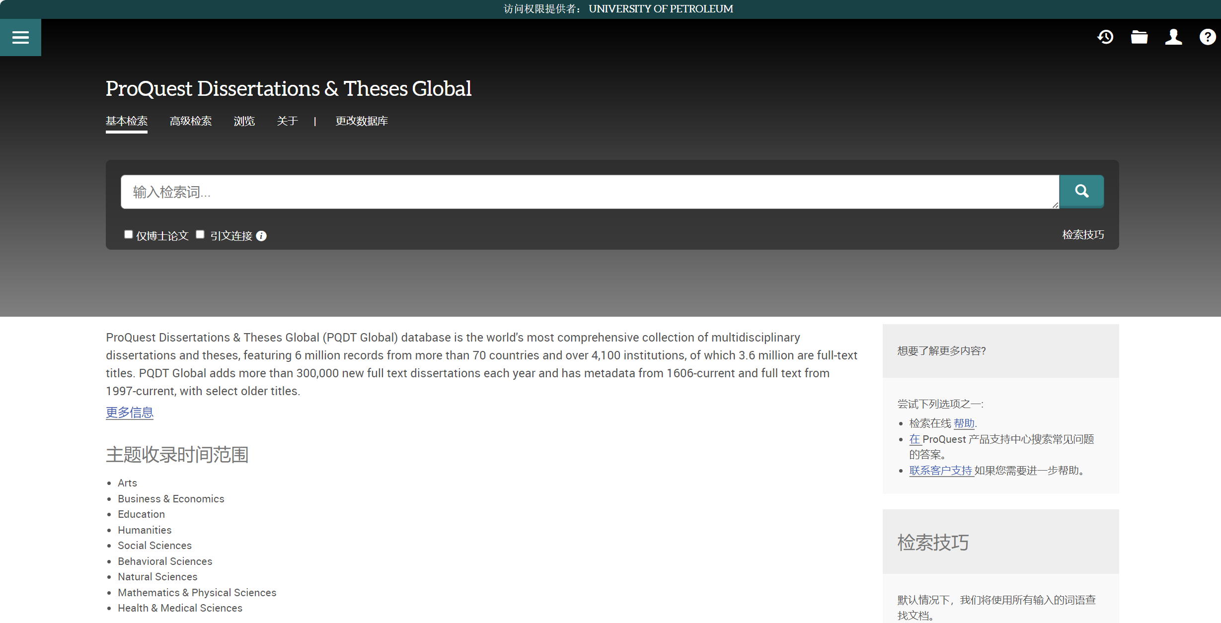Click the magnifier search button
This screenshot has height=623, width=1221.
coord(1081,191)
